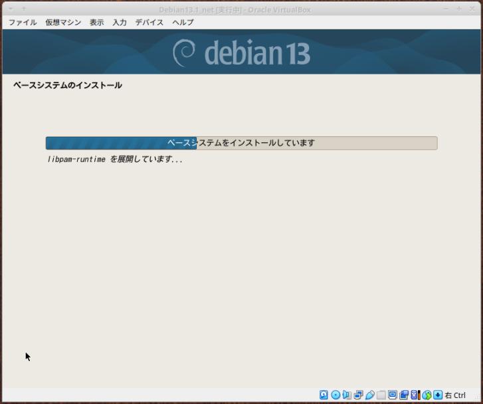
Task: Click the green globe mouse integration icon
Action: click(427, 395)
